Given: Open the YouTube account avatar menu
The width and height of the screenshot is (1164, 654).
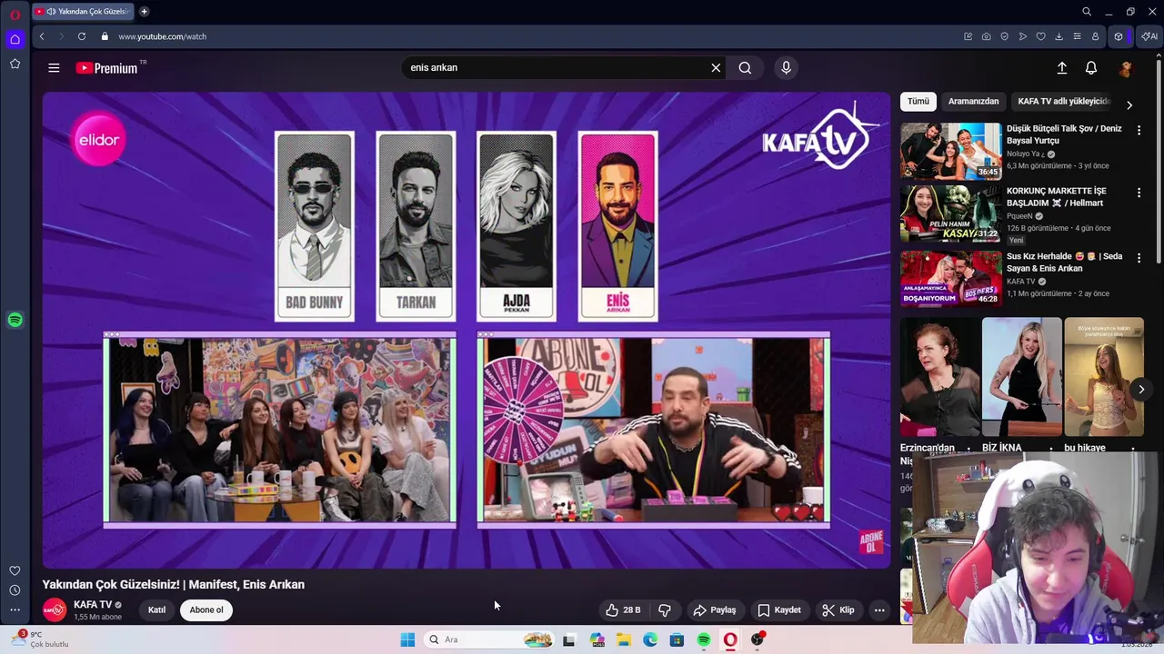Looking at the screenshot, I should point(1126,68).
